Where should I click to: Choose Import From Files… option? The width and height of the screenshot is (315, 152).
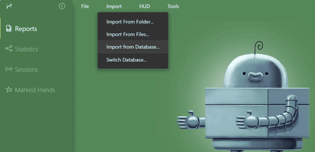click(x=133, y=34)
